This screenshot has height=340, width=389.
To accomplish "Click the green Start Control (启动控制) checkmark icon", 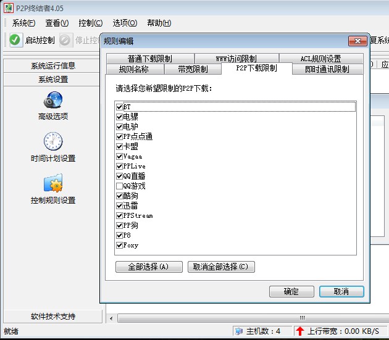I will pos(15,40).
